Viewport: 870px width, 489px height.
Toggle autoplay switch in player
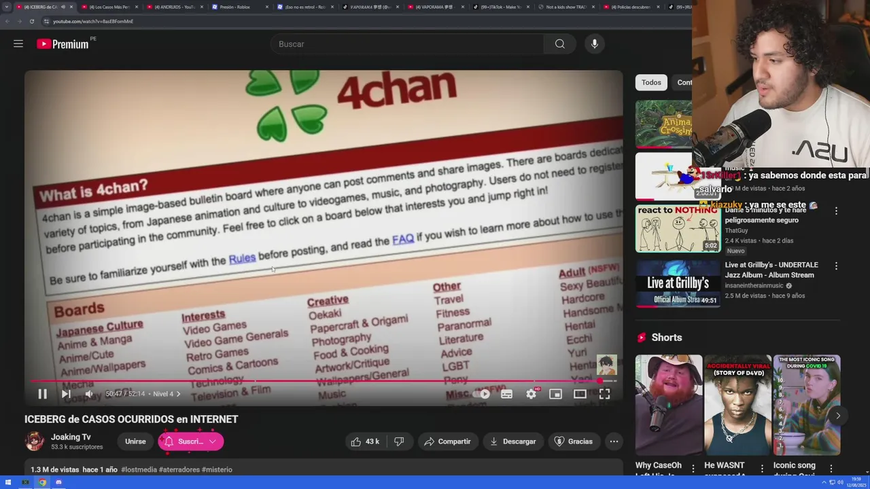coord(481,394)
